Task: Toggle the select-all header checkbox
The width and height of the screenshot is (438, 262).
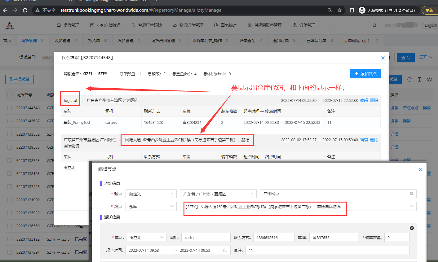Action: coord(10,95)
